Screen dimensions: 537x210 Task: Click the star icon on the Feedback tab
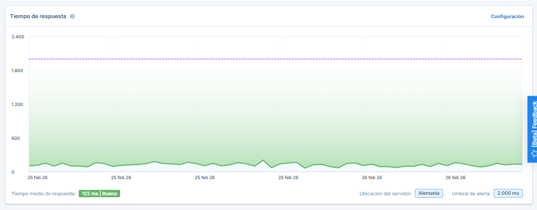pos(533,153)
